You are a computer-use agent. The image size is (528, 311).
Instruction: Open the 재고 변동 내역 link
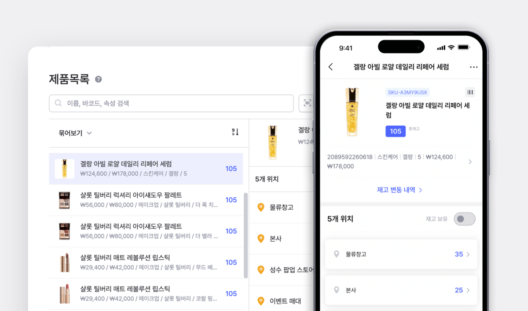pos(400,190)
